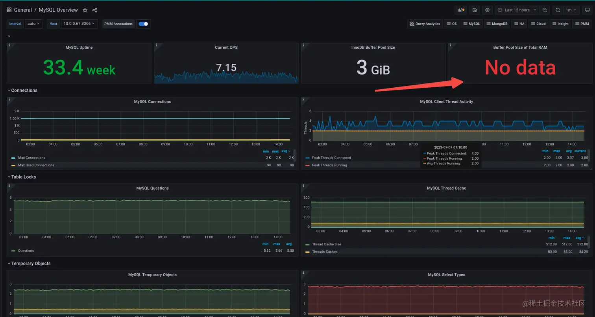This screenshot has height=317, width=595.
Task: Go to General folder breadcrumb
Action: 23,10
